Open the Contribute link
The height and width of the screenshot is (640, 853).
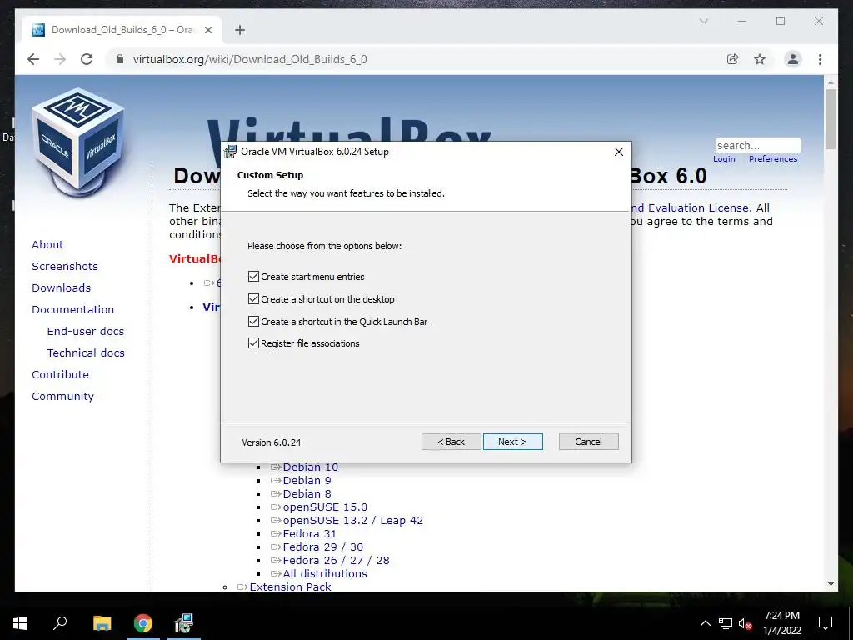(x=60, y=374)
